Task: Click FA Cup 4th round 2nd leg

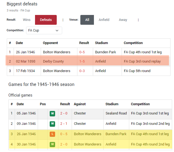Action: (x=150, y=144)
